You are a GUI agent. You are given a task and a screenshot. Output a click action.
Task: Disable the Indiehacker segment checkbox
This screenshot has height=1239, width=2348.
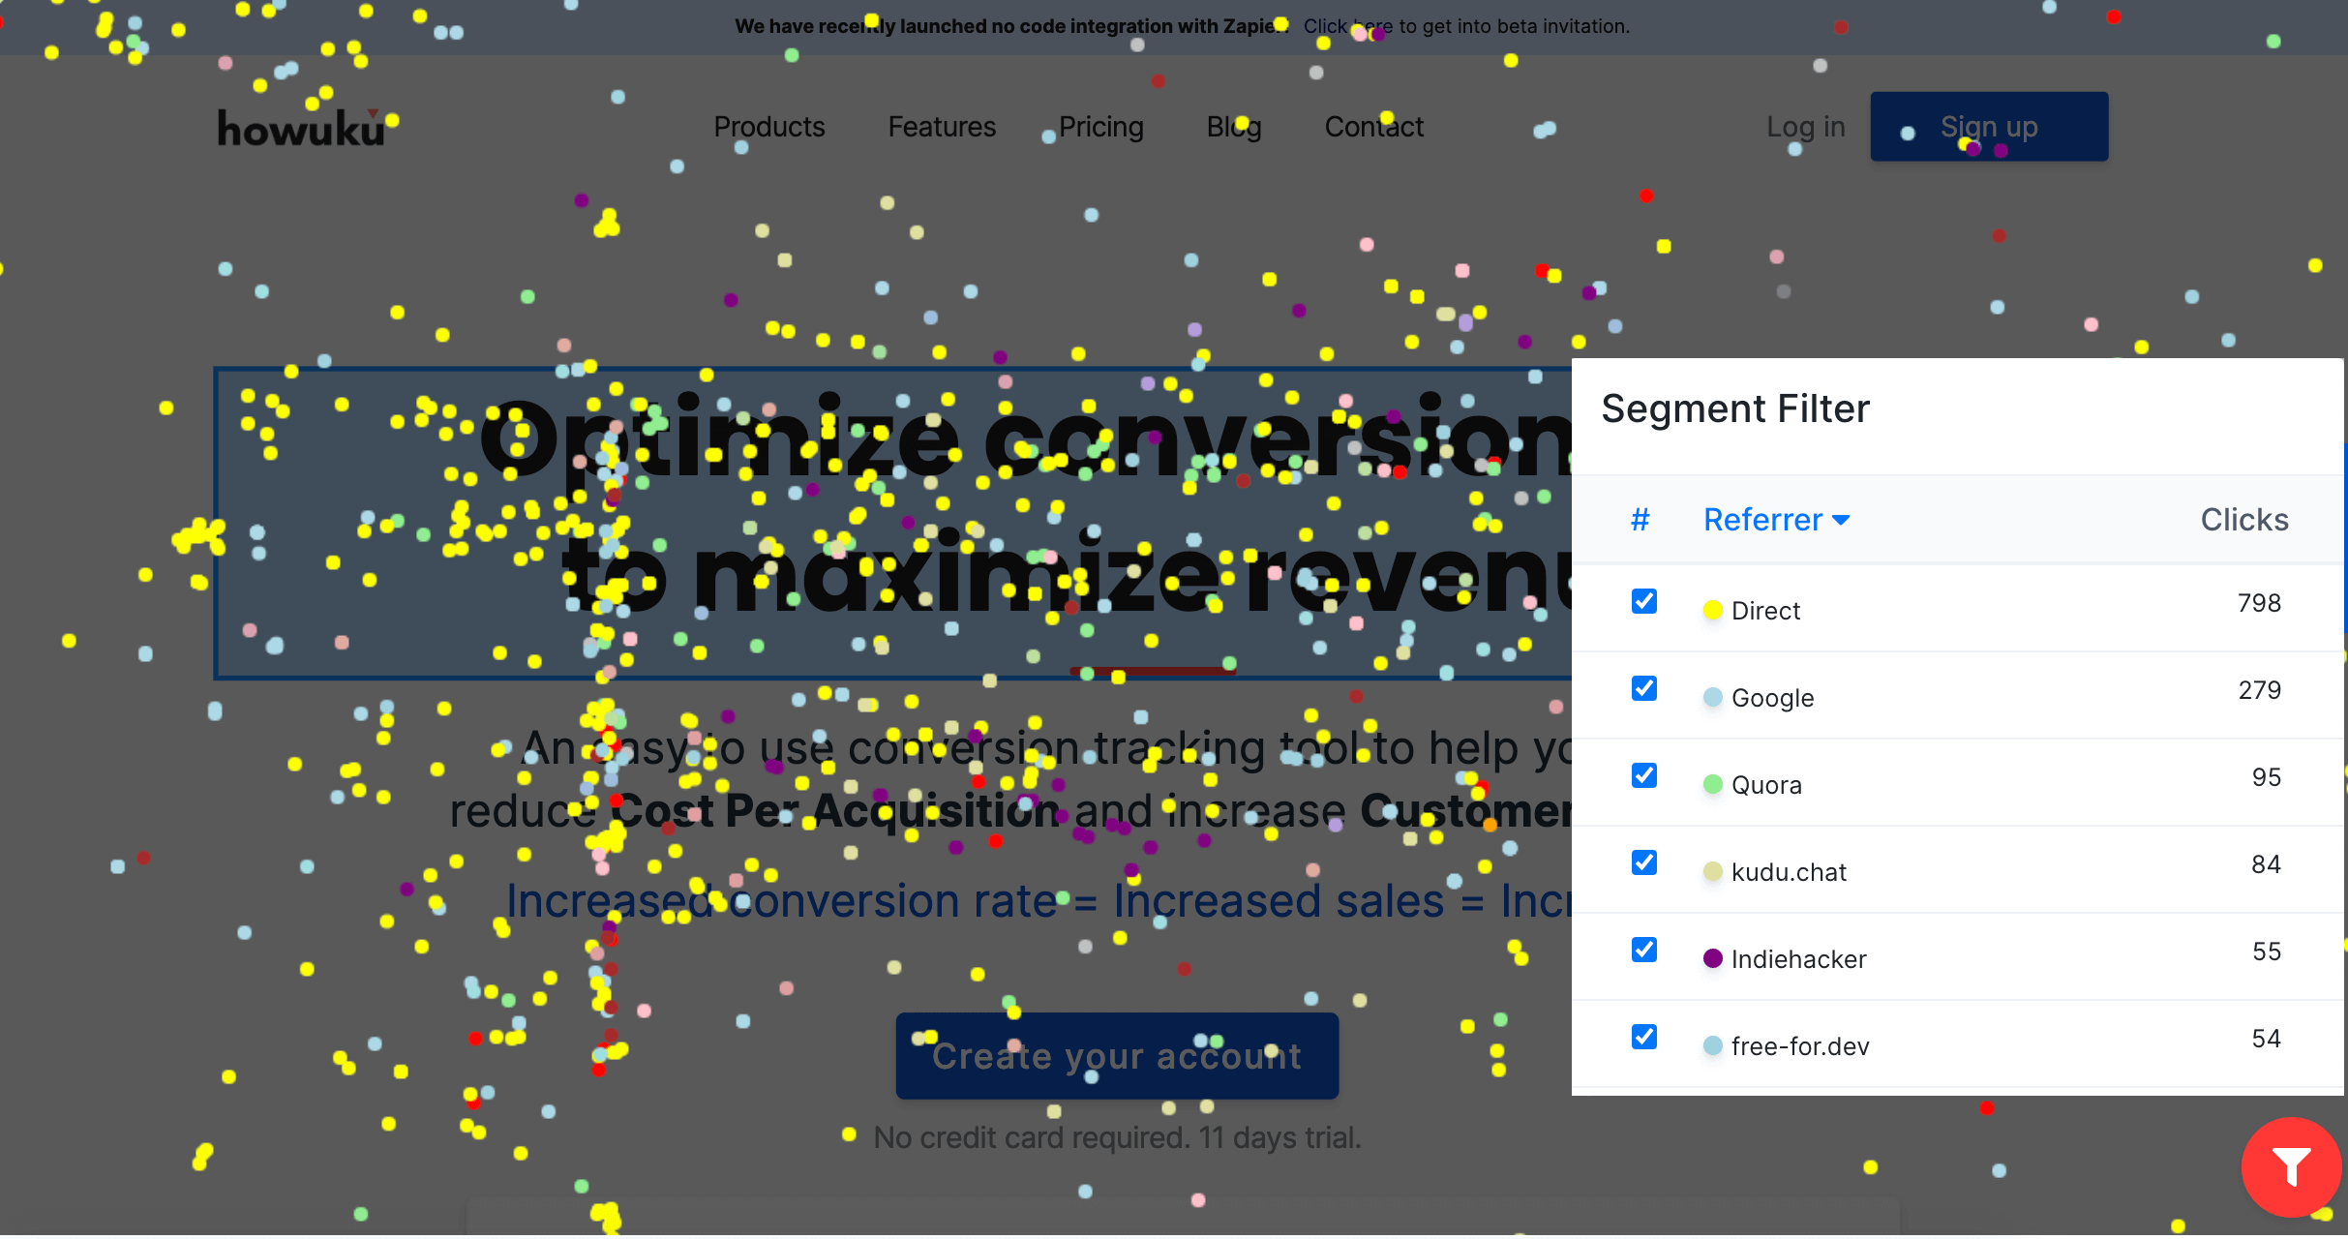click(1643, 950)
